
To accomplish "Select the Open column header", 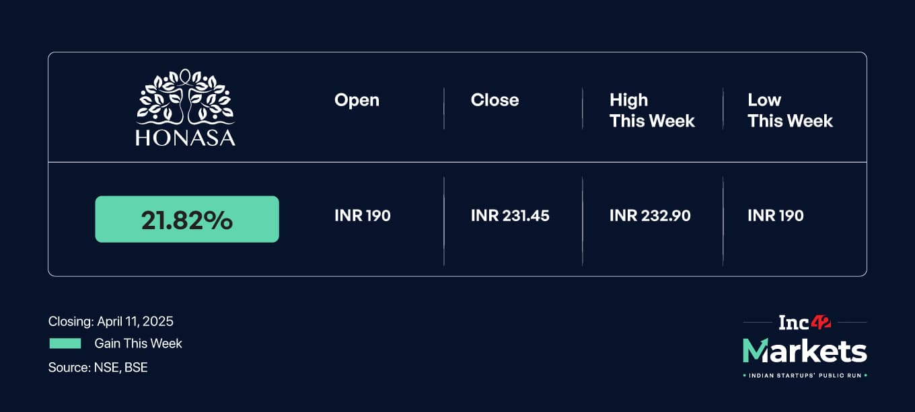I will click(357, 100).
